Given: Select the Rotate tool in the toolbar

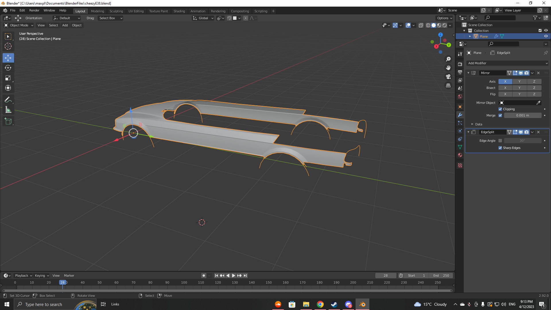Looking at the screenshot, I should coord(8,68).
